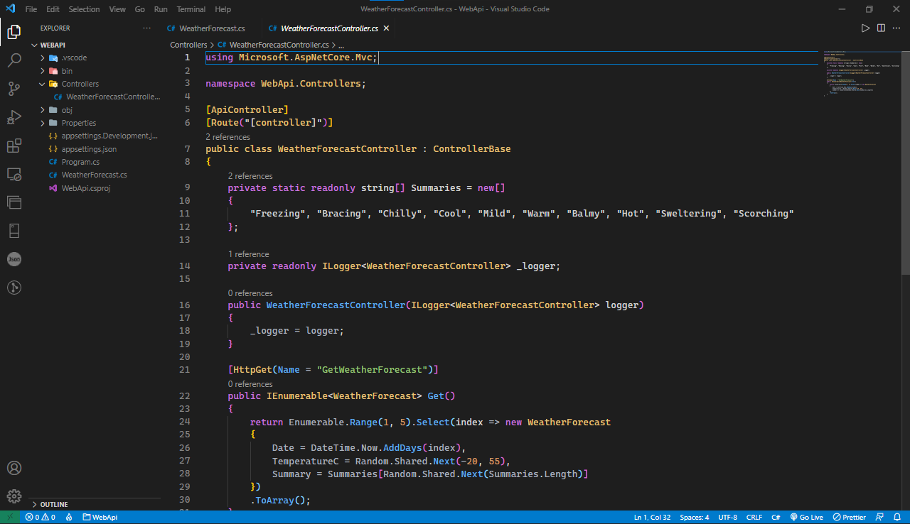The height and width of the screenshot is (524, 910).
Task: Click the feedback icon in status bar
Action: coord(879,518)
